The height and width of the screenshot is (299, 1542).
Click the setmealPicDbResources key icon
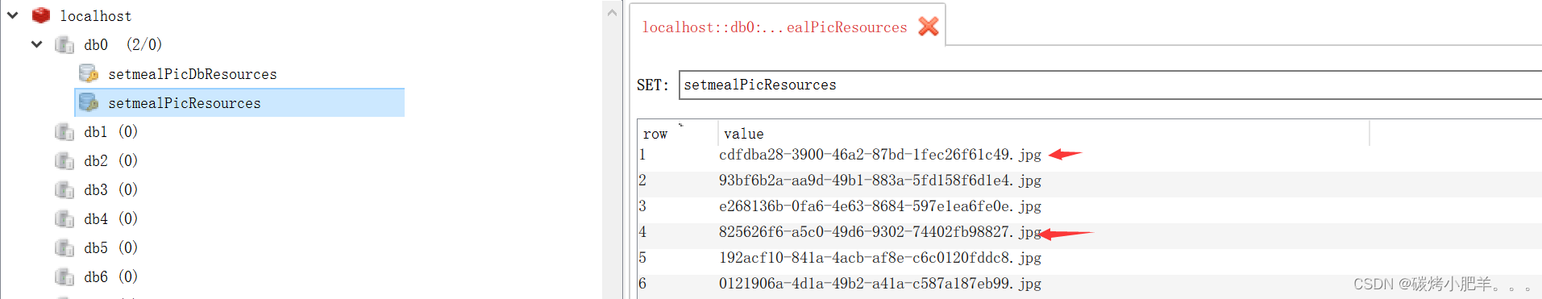click(89, 73)
